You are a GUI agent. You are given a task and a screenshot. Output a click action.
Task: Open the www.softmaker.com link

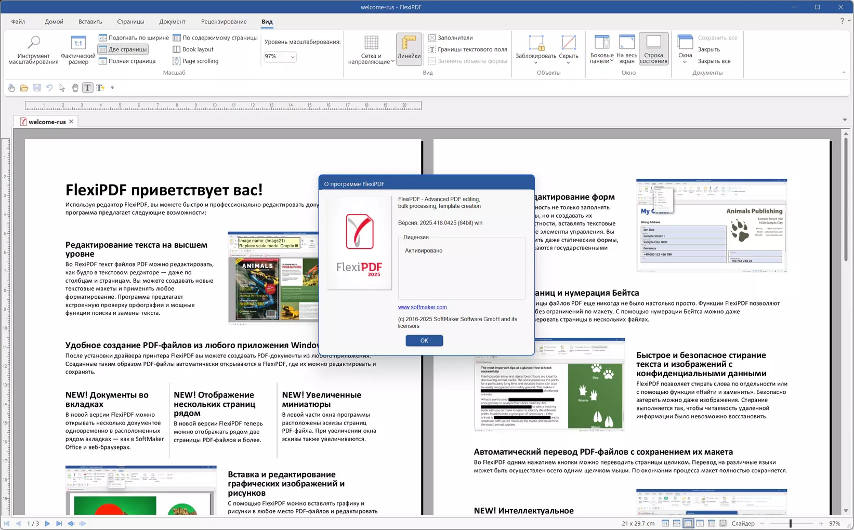(423, 307)
